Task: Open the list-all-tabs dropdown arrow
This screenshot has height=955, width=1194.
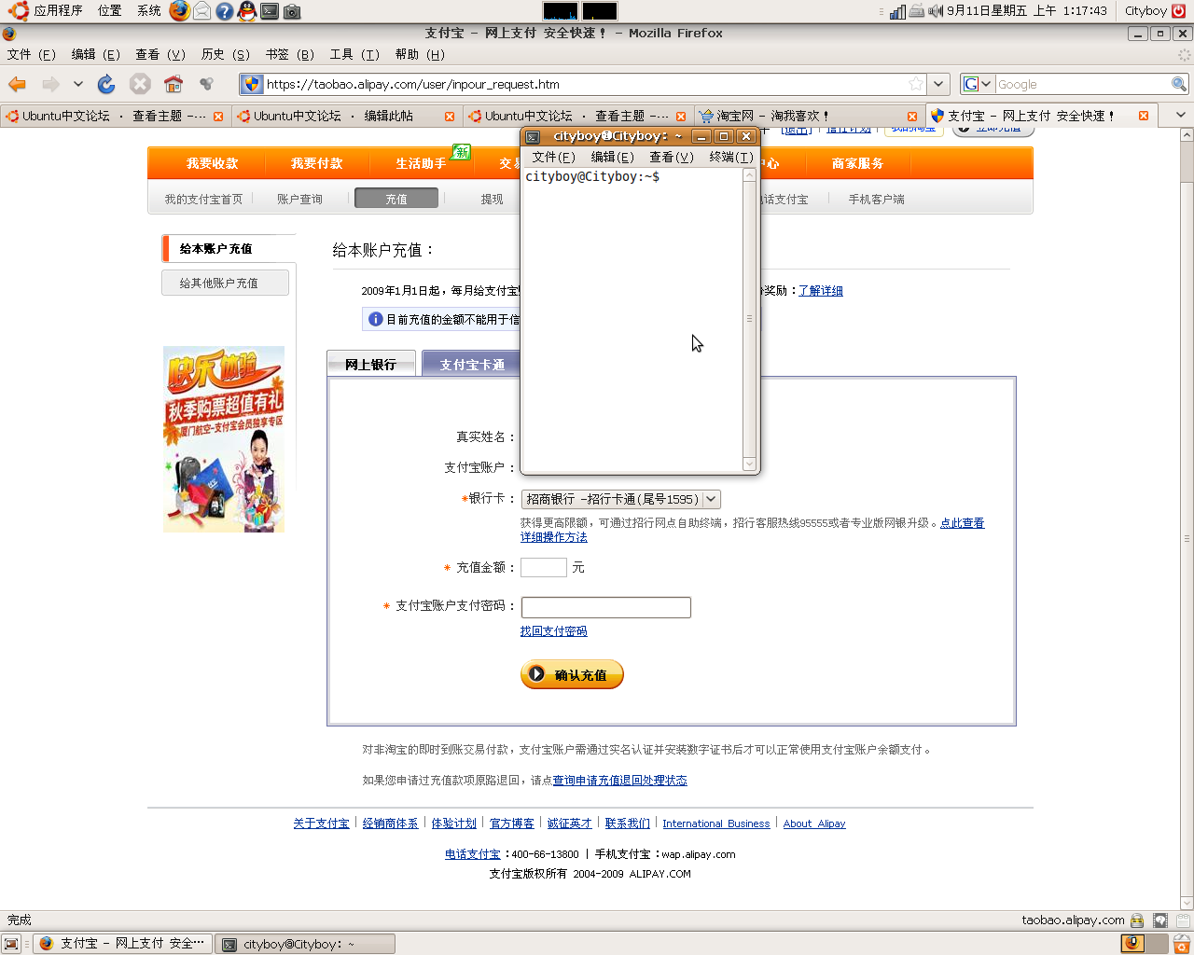Action: pos(1180,115)
